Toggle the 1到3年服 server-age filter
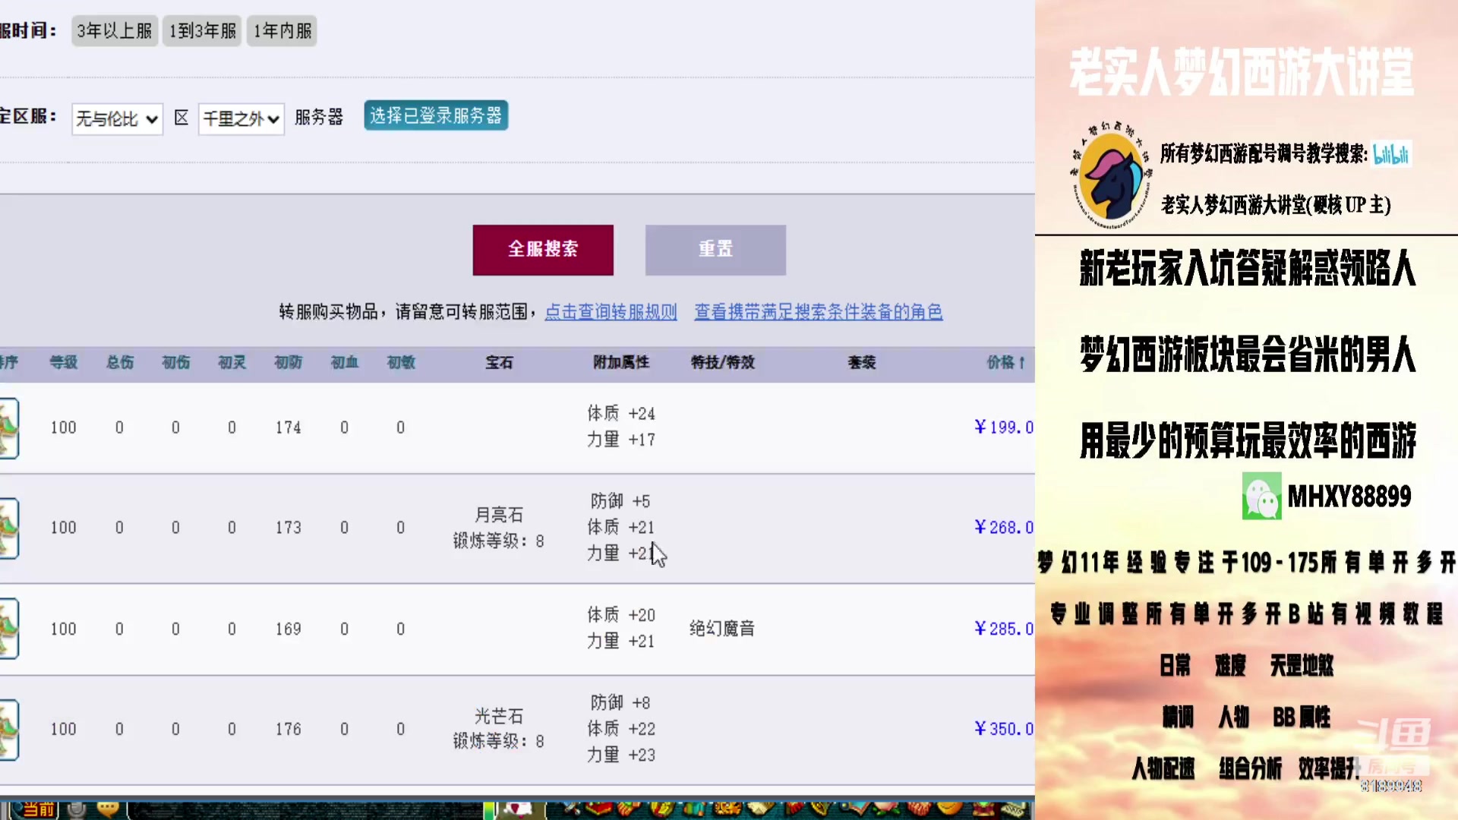Image resolution: width=1458 pixels, height=820 pixels. click(202, 31)
